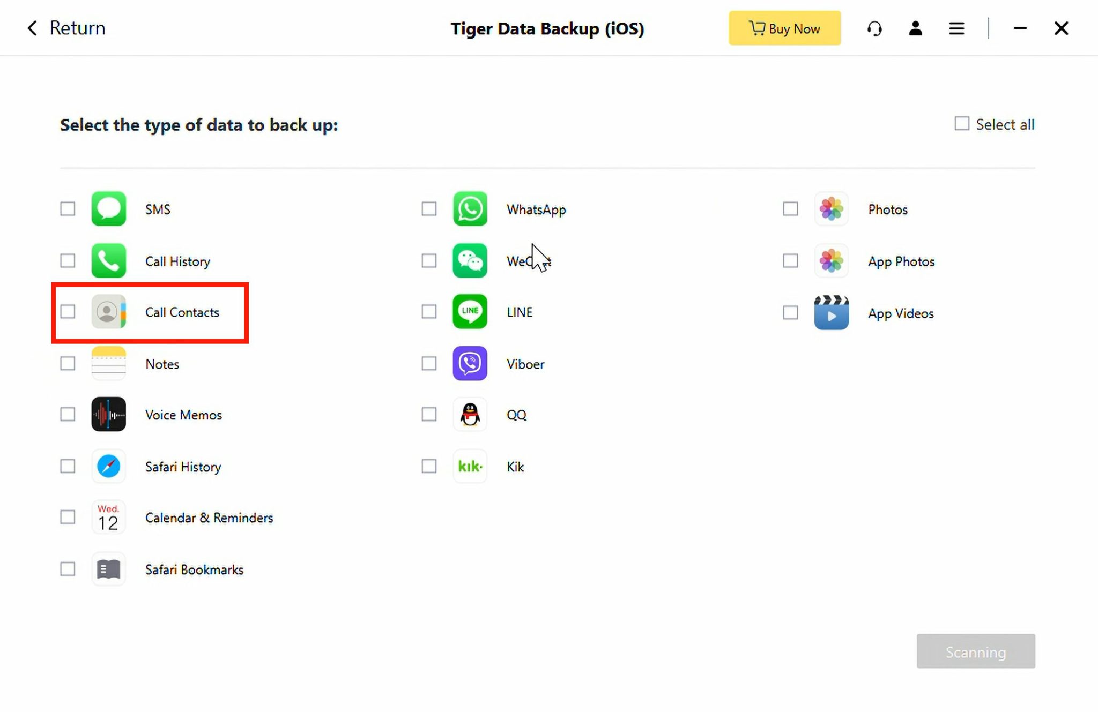
Task: Open customer support headset icon
Action: click(x=874, y=28)
